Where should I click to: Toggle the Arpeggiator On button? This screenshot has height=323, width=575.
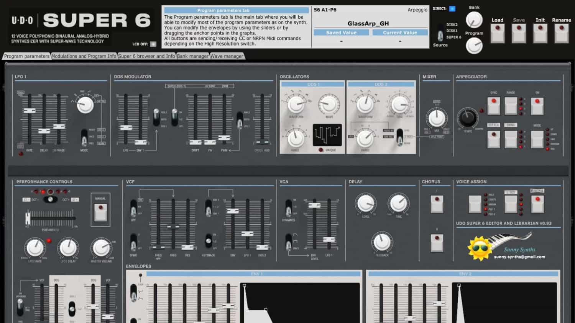537,106
